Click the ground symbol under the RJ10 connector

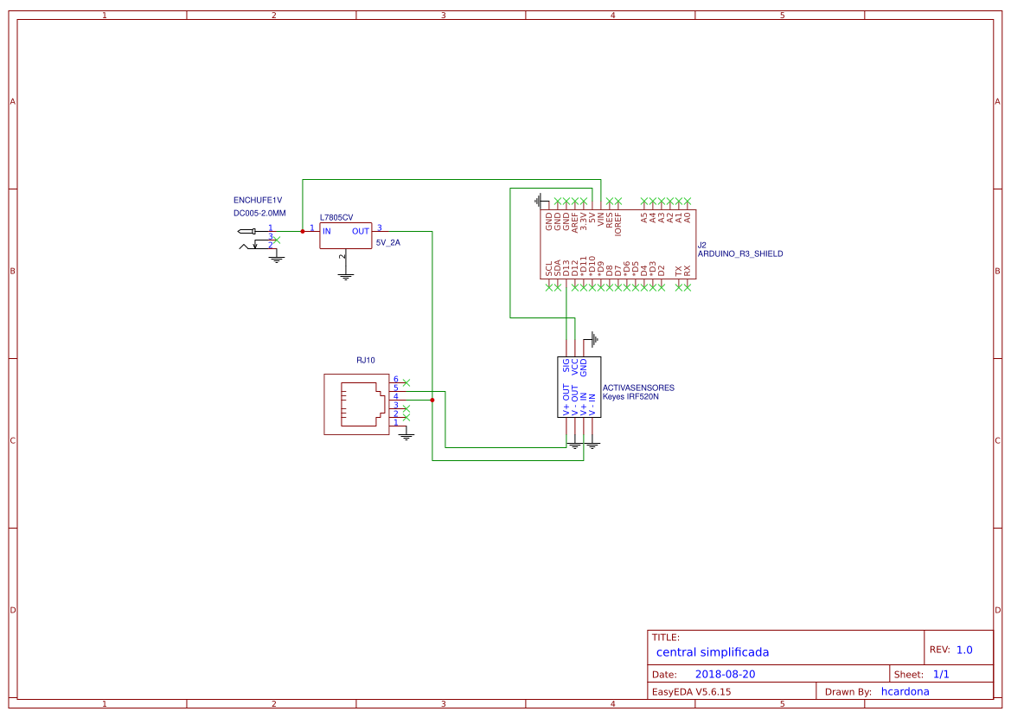click(x=406, y=435)
